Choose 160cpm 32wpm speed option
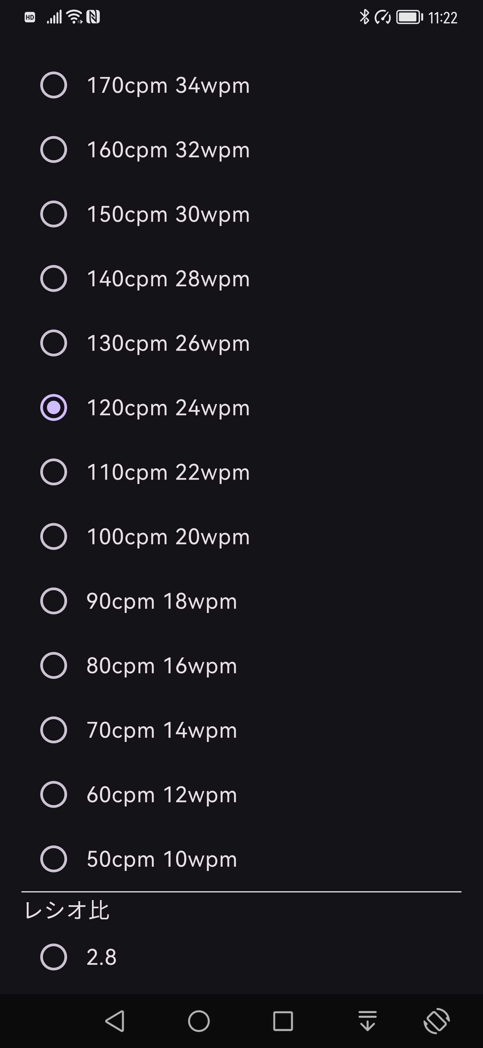483x1048 pixels. pos(54,150)
